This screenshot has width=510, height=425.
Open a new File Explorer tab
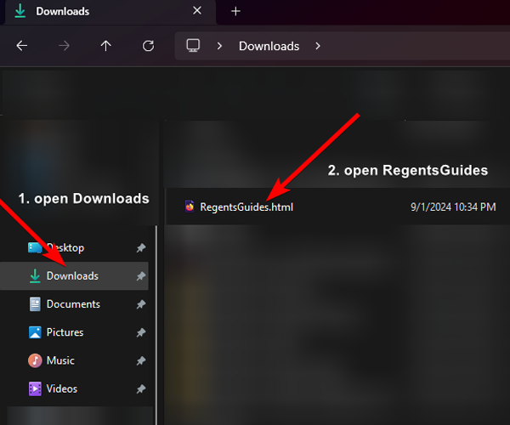(x=236, y=11)
